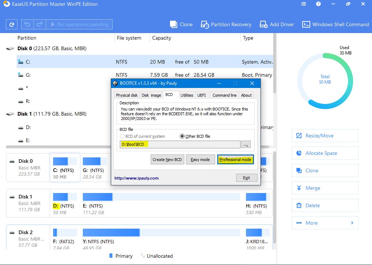Open the www.ipauly.com link
The image size is (372, 265).
pos(137,178)
